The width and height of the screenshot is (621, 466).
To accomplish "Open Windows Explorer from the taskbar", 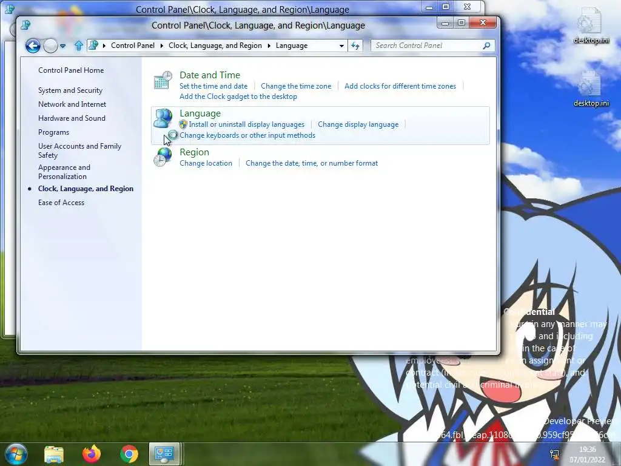I will tap(54, 454).
